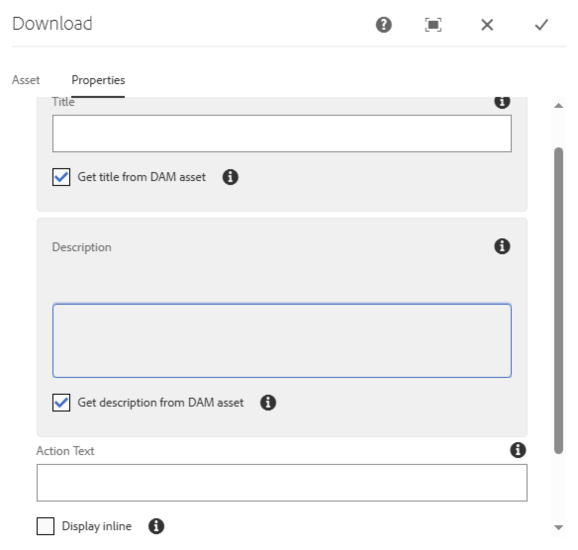Click the info icon beside 'Get title from DAM asset'
The height and width of the screenshot is (550, 578).
click(231, 177)
